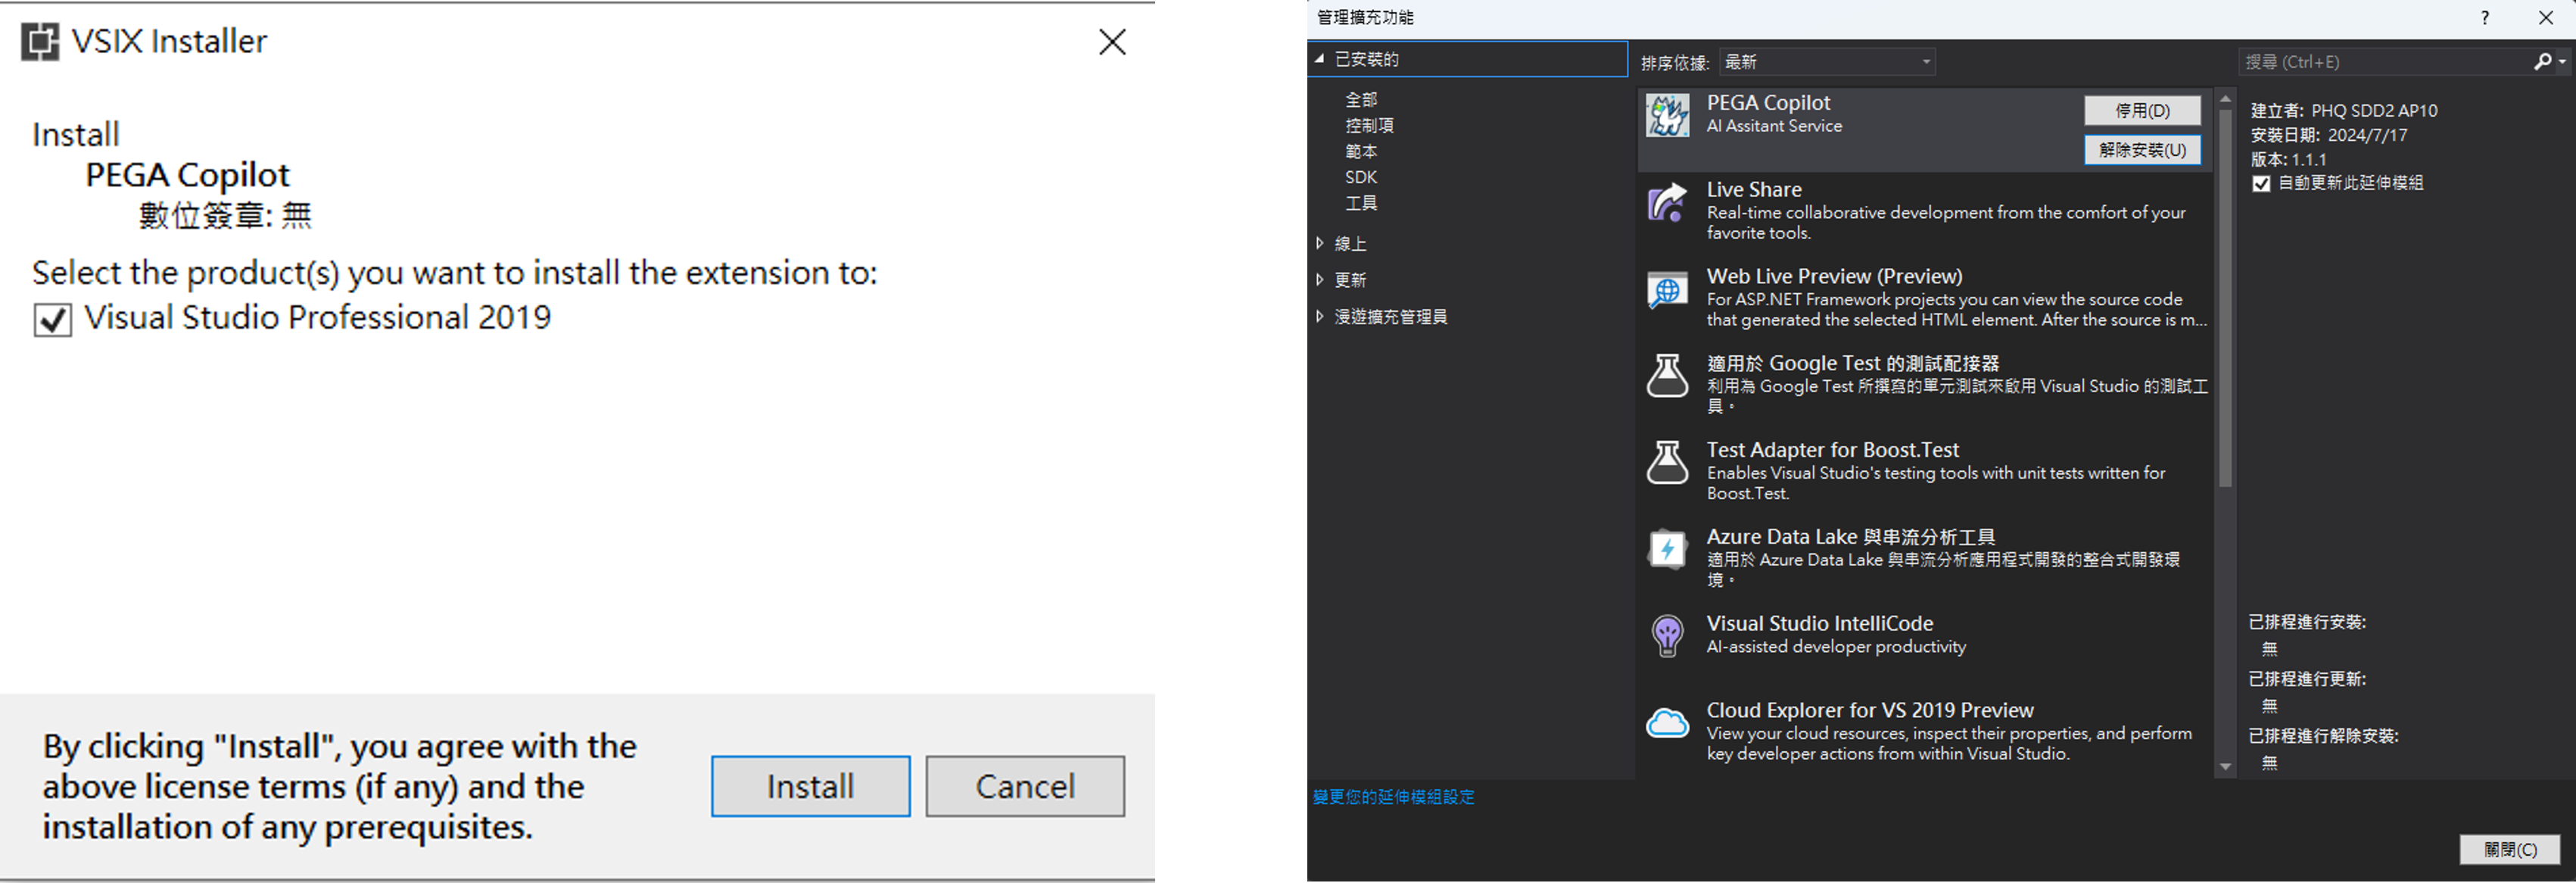The image size is (2576, 883).
Task: Close the 管理擴充功能 dialog
Action: pos(2546,17)
